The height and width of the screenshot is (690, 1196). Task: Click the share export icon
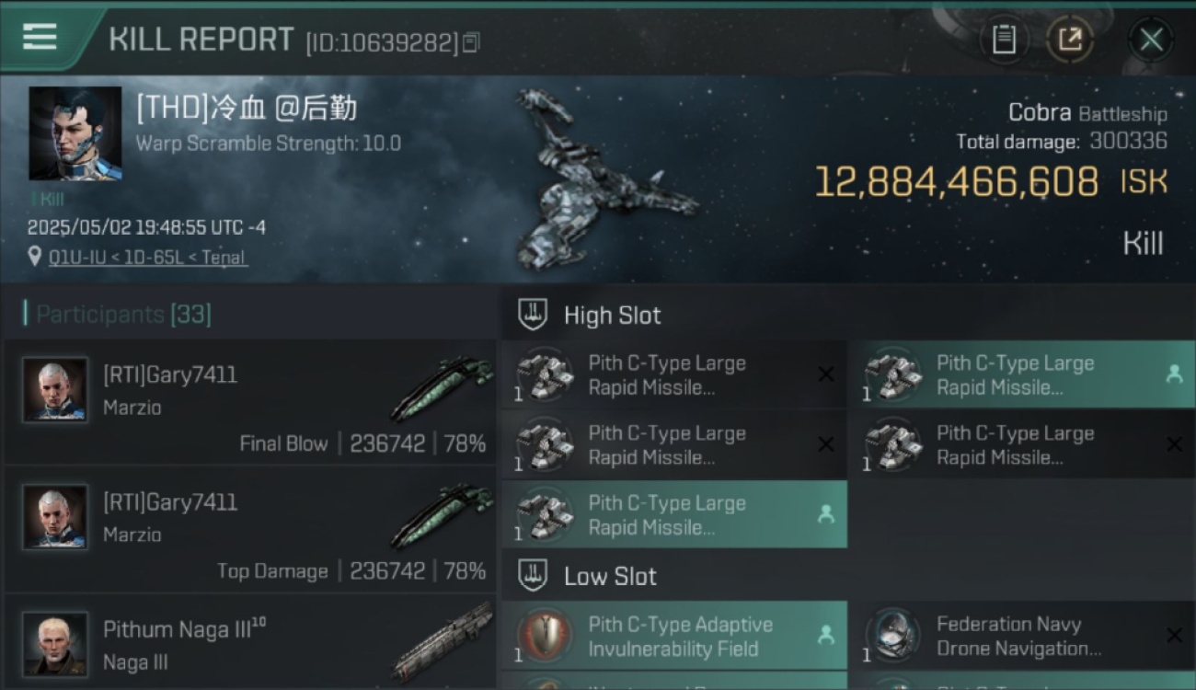[1069, 40]
